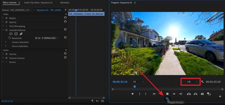
Task: Stop playback in the Program monitor
Action: pyautogui.click(x=167, y=94)
